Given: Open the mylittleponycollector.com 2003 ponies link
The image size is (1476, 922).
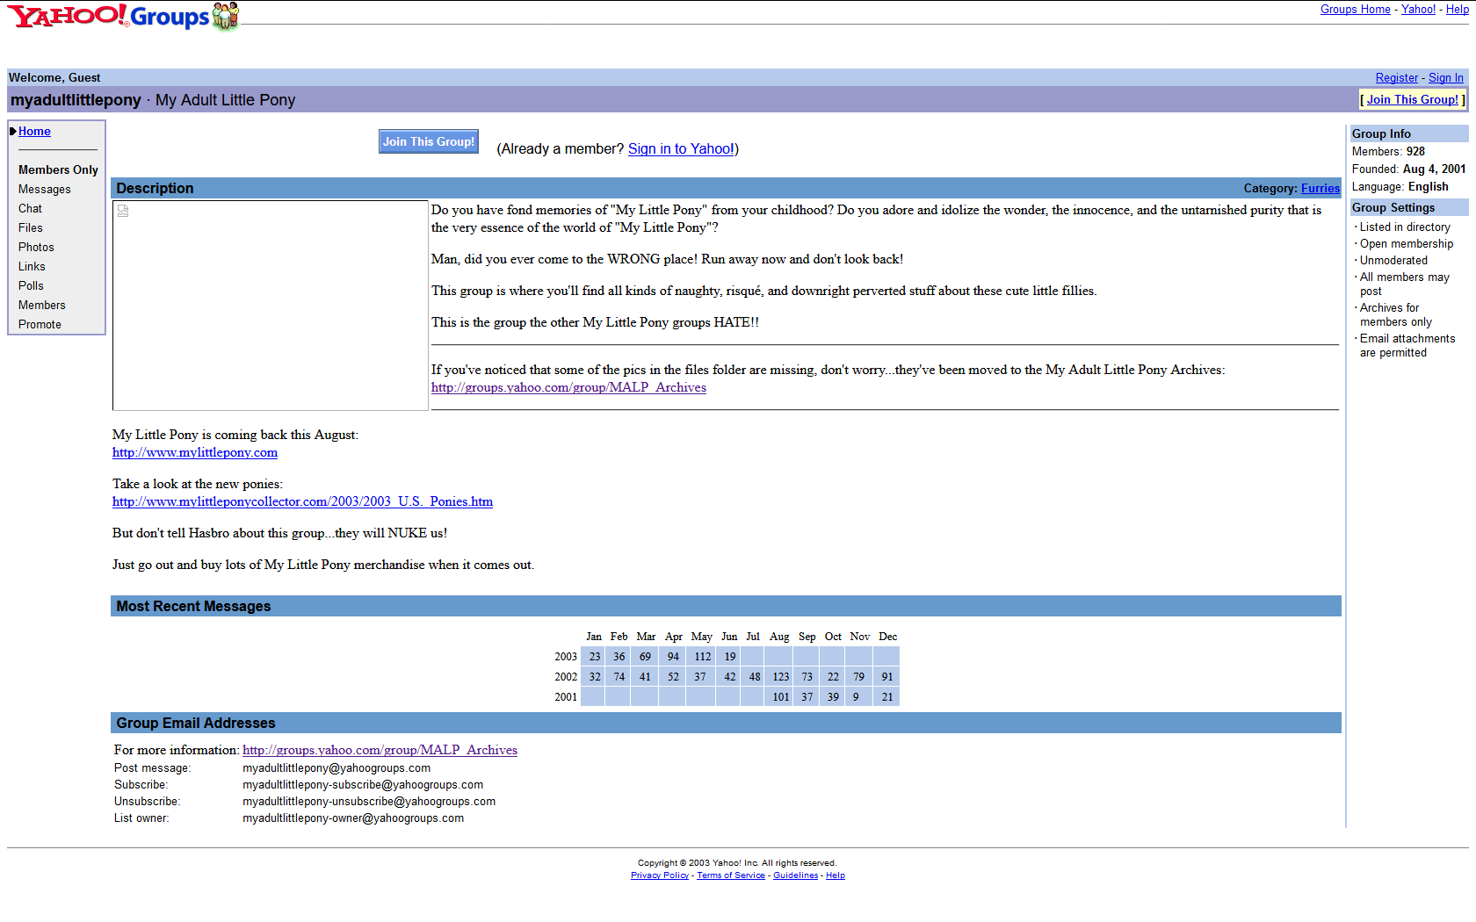Looking at the screenshot, I should 302,501.
